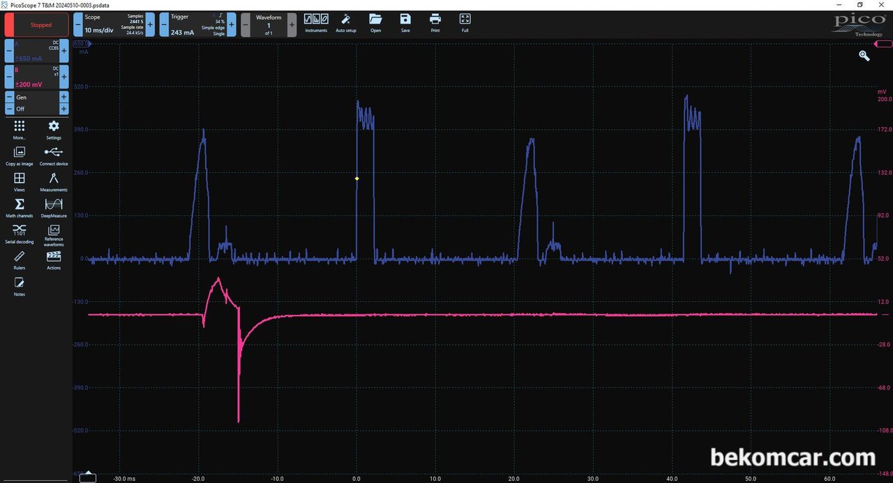Switch to Full screen view
Screen dimensions: 893x483
[465, 23]
